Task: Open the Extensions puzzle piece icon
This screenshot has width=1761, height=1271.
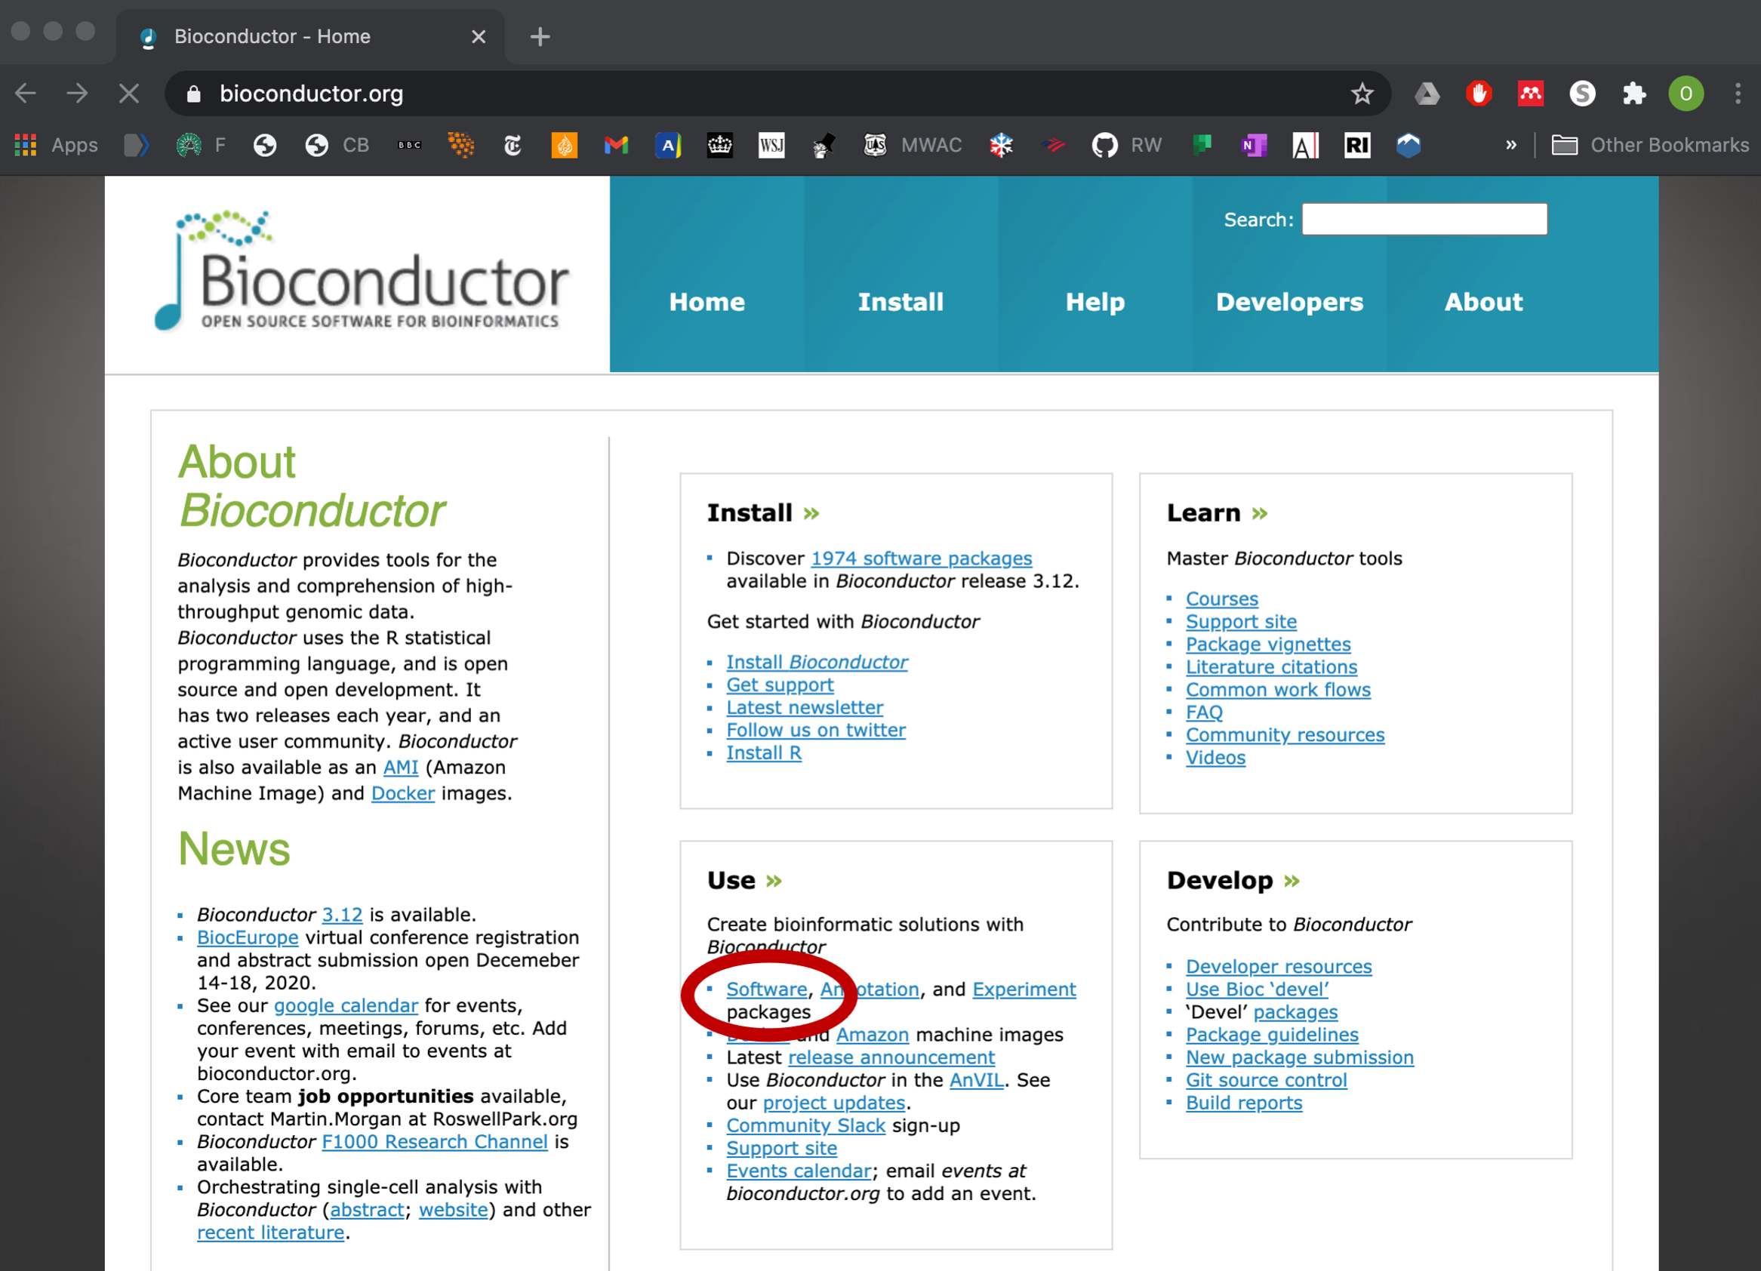Action: [1633, 94]
